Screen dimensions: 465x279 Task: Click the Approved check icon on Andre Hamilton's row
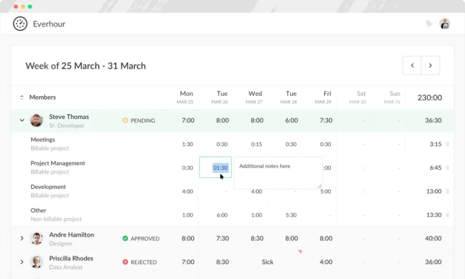tap(125, 238)
